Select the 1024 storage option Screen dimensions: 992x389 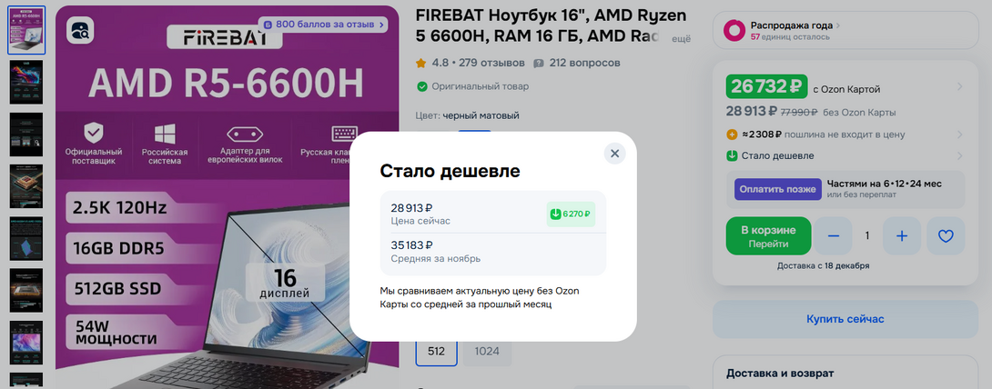pos(487,352)
